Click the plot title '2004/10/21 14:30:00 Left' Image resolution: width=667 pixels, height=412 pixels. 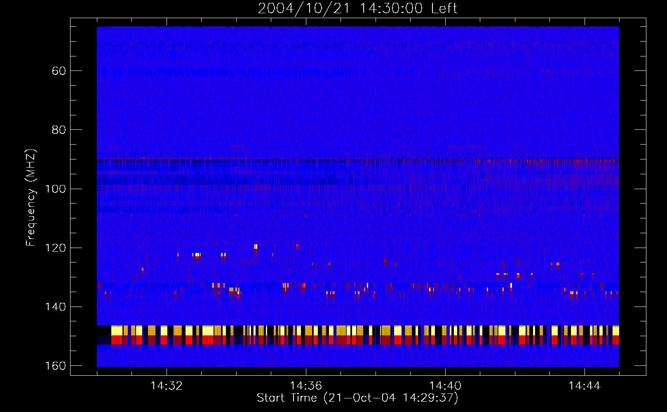[357, 8]
